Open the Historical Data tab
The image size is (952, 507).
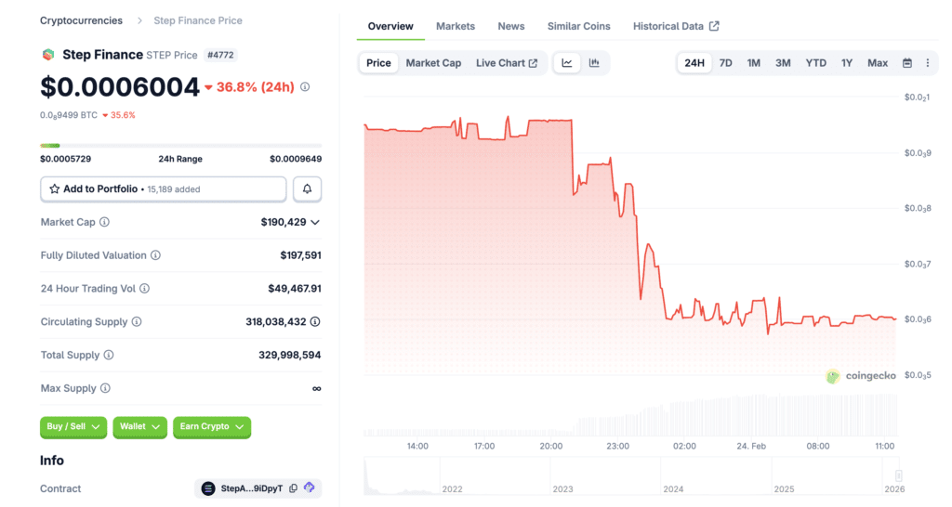pyautogui.click(x=676, y=26)
